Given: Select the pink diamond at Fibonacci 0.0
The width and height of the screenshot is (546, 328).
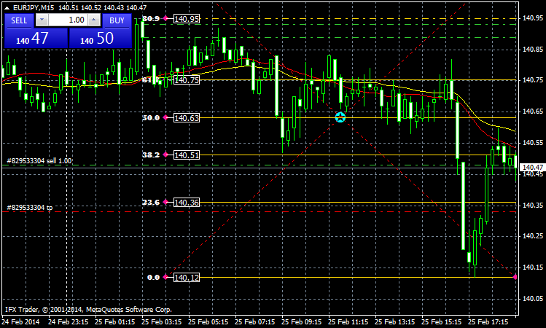Looking at the screenshot, I should pos(166,278).
